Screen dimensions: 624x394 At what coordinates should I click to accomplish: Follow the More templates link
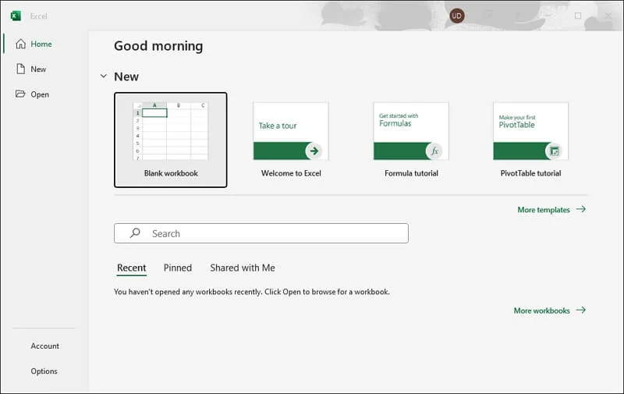544,210
